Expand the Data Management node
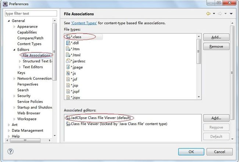The height and width of the screenshot is (162, 239). pyautogui.click(x=9, y=131)
